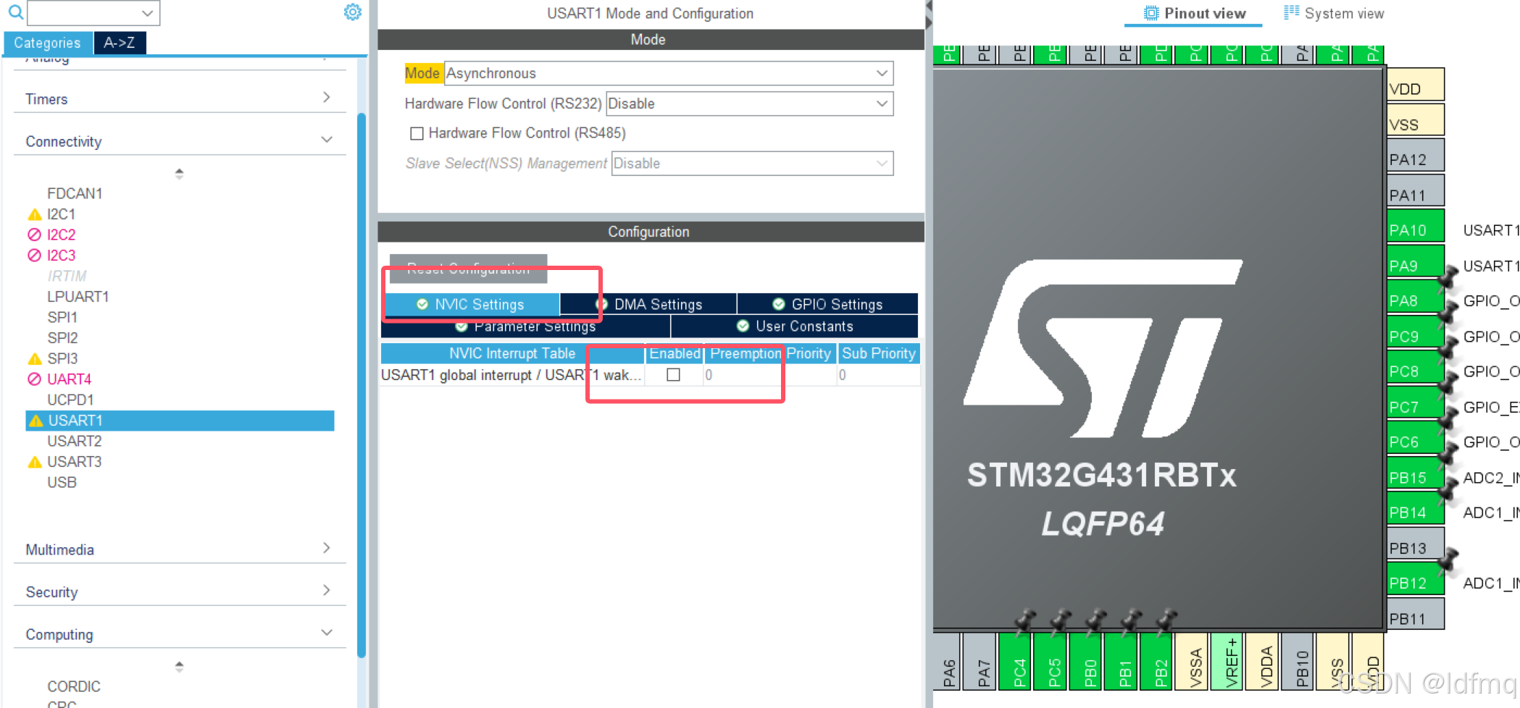
Task: Click the warning icon beside I2C1
Action: [x=34, y=214]
